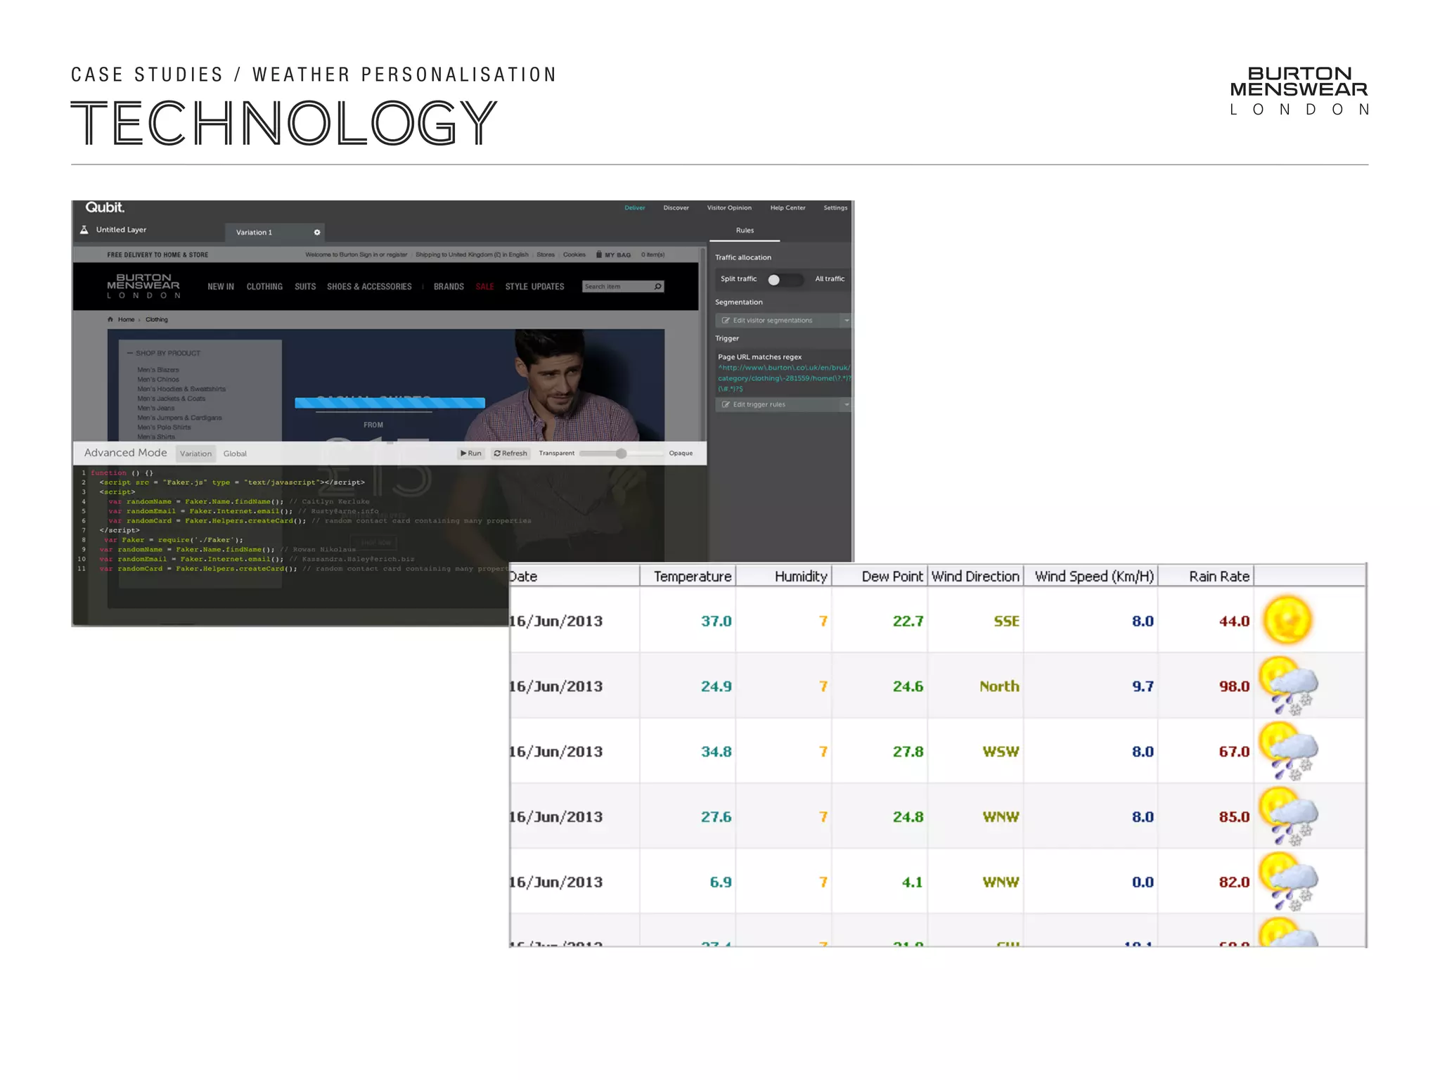Switch to the Rules tab
The image size is (1440, 1080).
(x=745, y=231)
